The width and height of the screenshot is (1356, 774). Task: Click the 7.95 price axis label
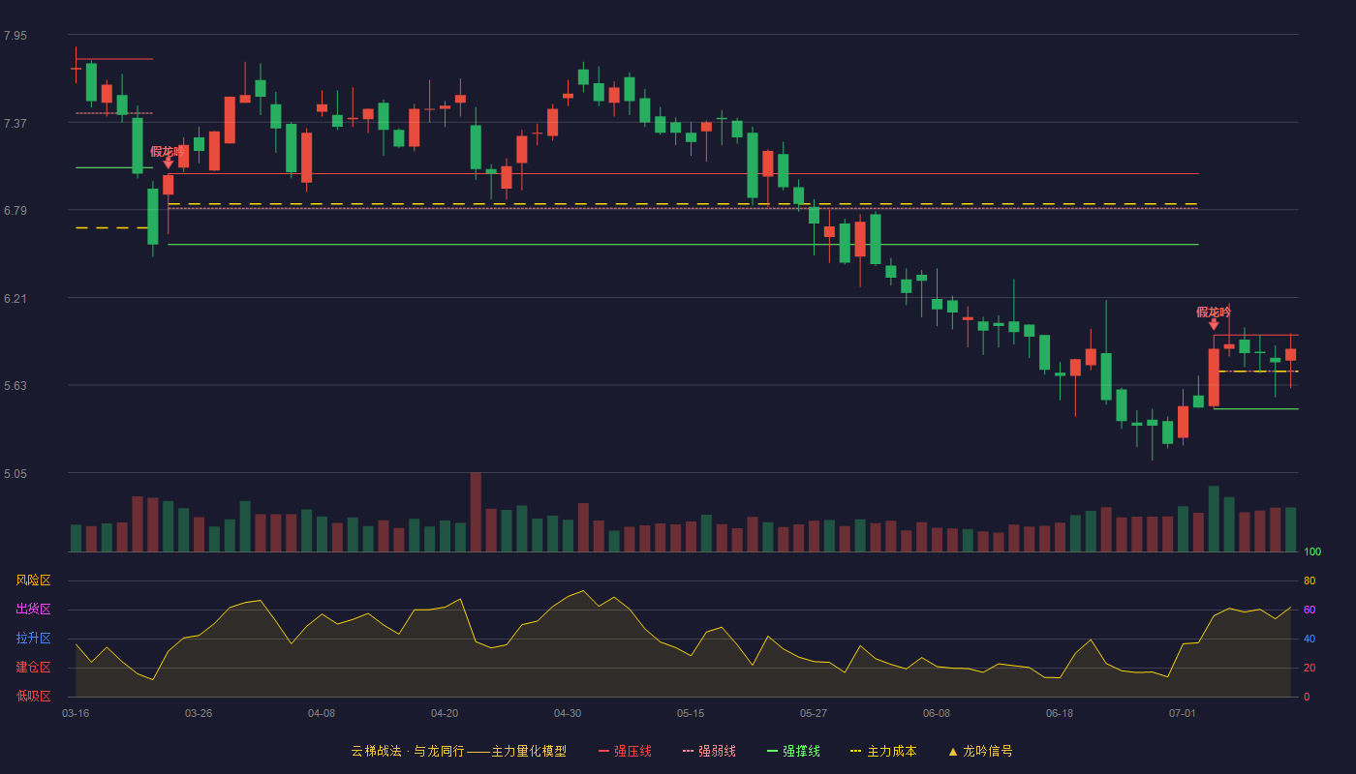15,36
